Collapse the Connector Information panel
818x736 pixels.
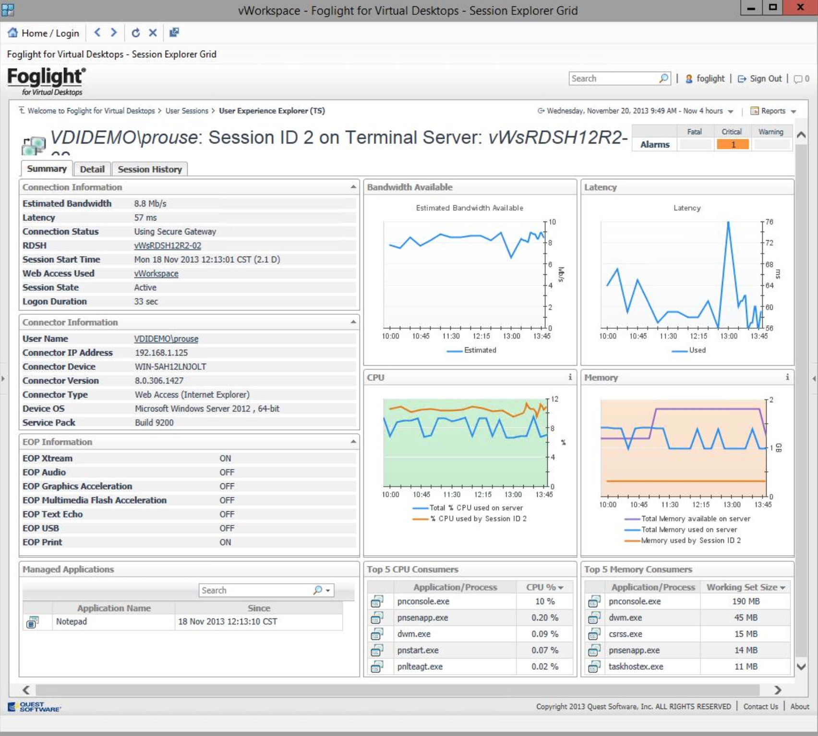[x=353, y=322]
